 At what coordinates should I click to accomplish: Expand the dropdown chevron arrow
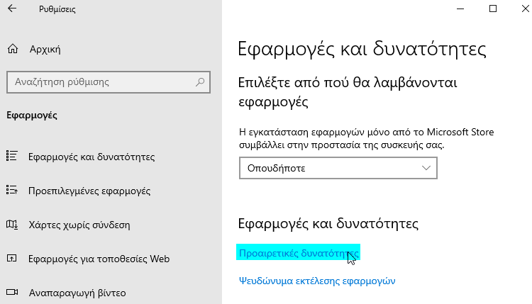click(426, 168)
